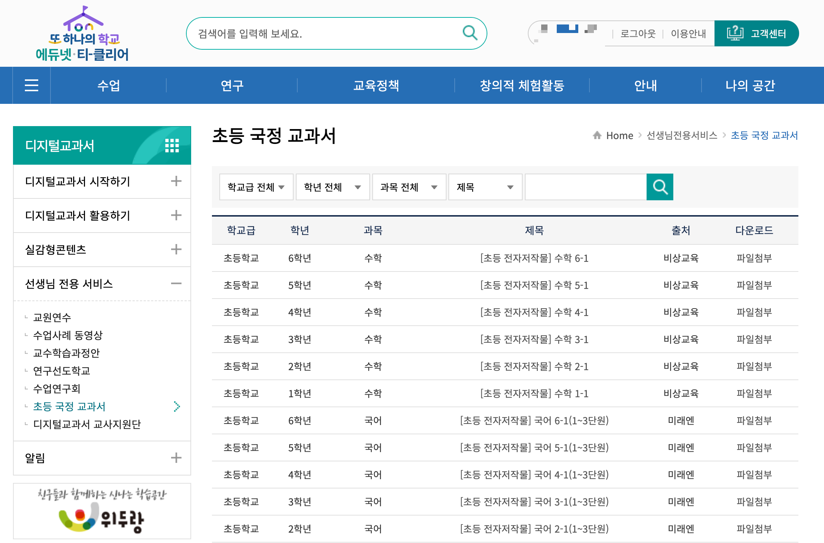Open the hamburger menu icon
The height and width of the screenshot is (543, 824).
point(32,85)
